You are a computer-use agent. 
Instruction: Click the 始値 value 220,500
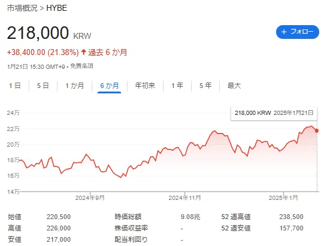[59, 217]
